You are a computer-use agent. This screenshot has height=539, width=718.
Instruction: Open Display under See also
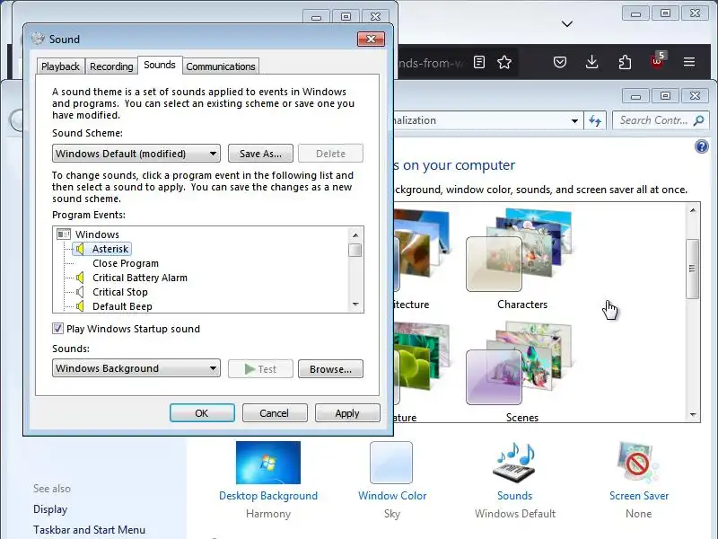pos(50,509)
